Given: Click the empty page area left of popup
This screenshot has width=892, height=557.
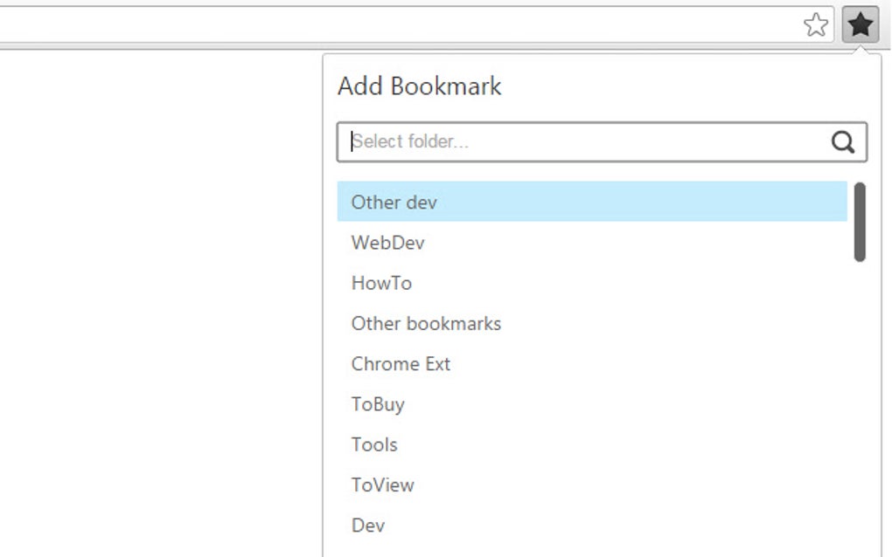Looking at the screenshot, I should (x=157, y=306).
